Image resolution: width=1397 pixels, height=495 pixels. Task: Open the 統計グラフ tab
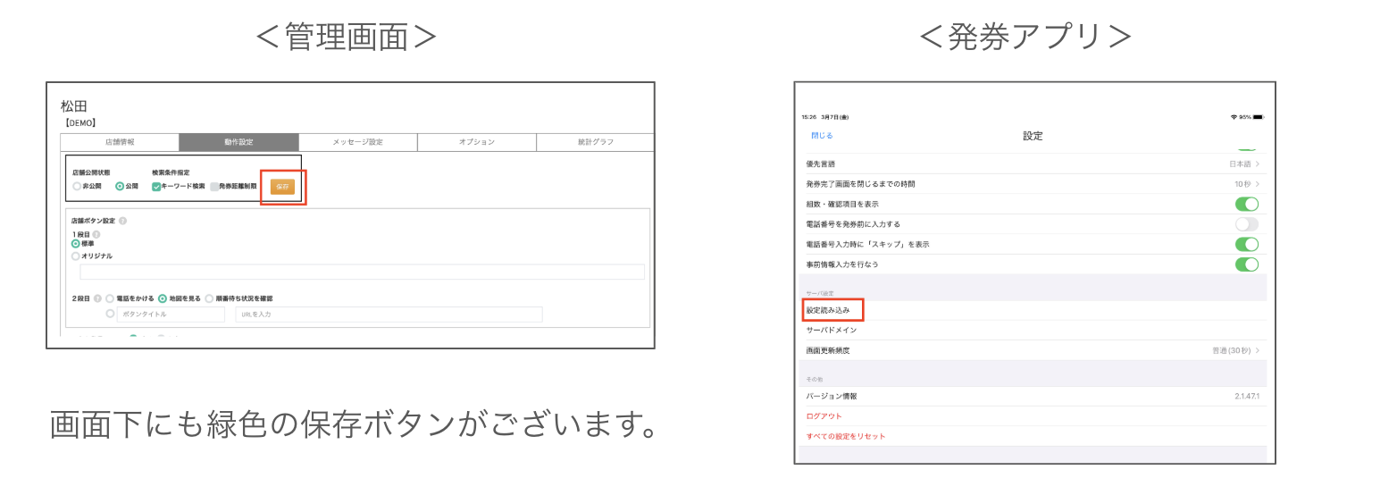pos(595,142)
